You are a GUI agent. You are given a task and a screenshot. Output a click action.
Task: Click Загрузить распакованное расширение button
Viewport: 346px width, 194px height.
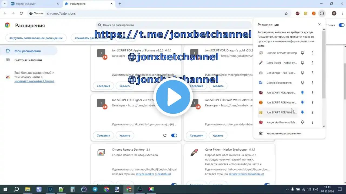coord(36,38)
